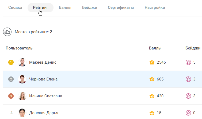Open Макеев Денис user profile name
202x119 pixels.
coord(43,62)
